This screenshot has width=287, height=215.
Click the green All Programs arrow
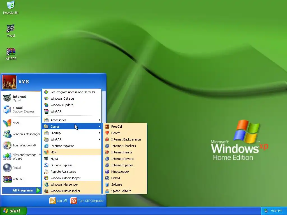[38, 190]
